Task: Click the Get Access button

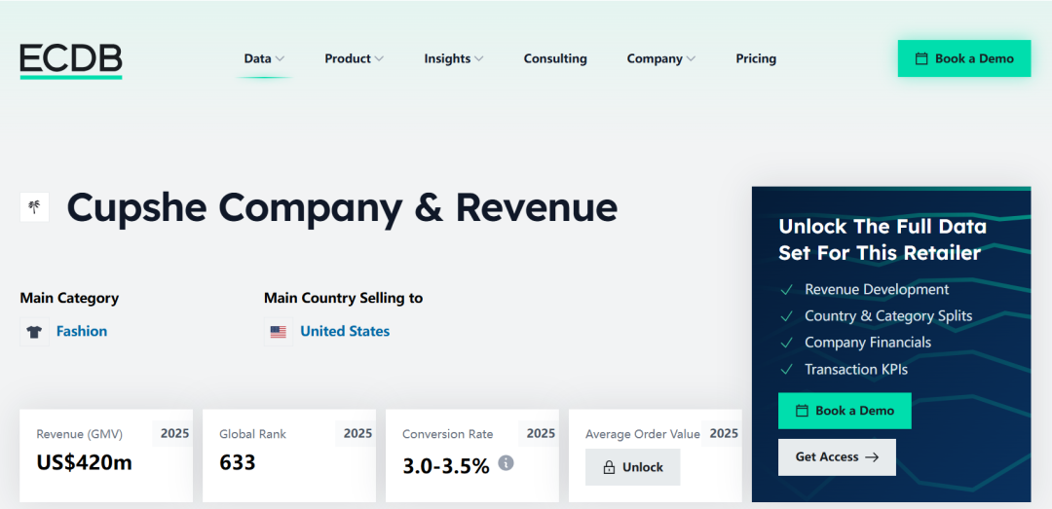Action: 837,457
